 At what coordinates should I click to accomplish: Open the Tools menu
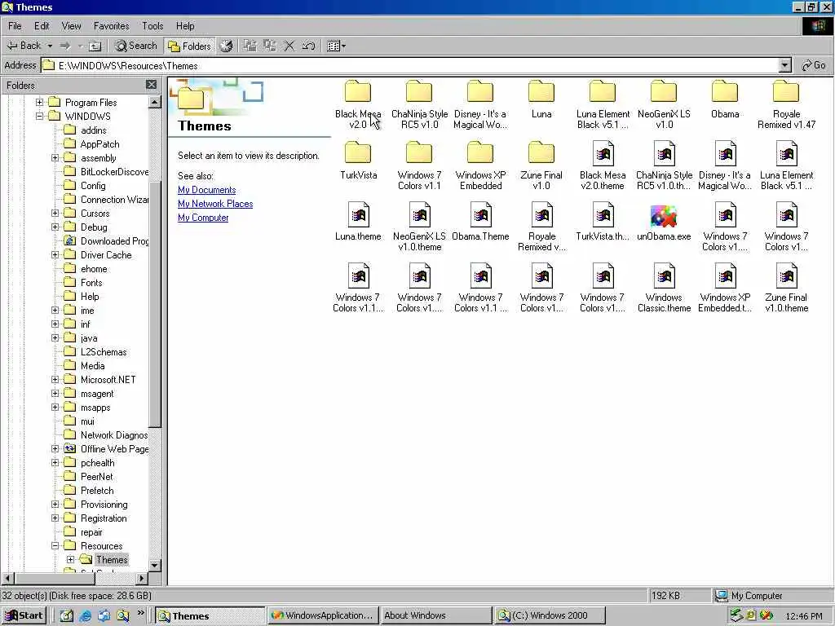coord(152,26)
